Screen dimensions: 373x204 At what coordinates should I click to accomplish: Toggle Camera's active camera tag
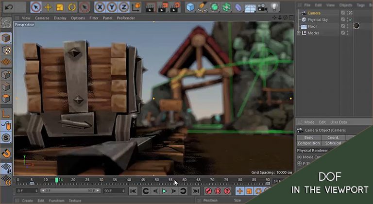click(351, 13)
